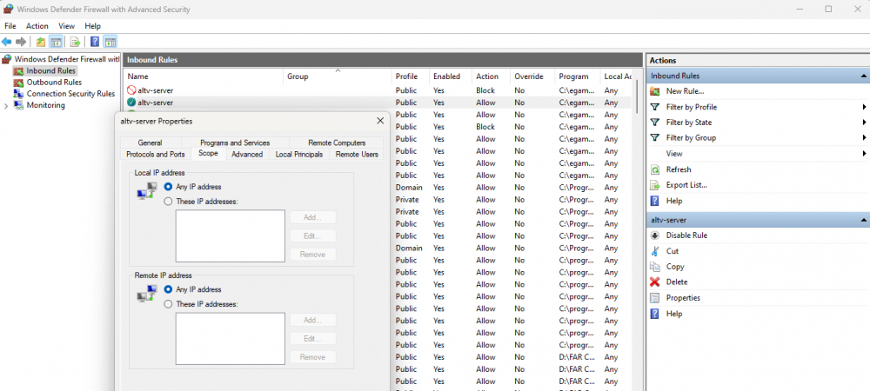
Task: Click the Delete action text in Actions pane
Action: [x=677, y=282]
